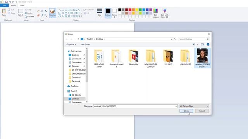This screenshot has width=248, height=139.
Task: Select the IllustratorPortable folder
Action: 116,59
